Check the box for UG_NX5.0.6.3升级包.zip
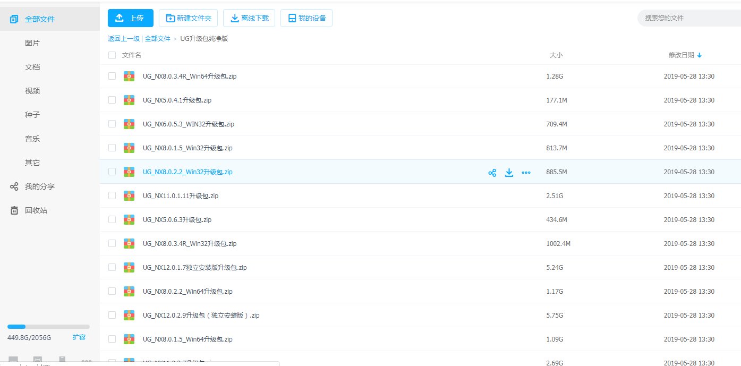Viewport: 741px width, 366px height. [112, 219]
